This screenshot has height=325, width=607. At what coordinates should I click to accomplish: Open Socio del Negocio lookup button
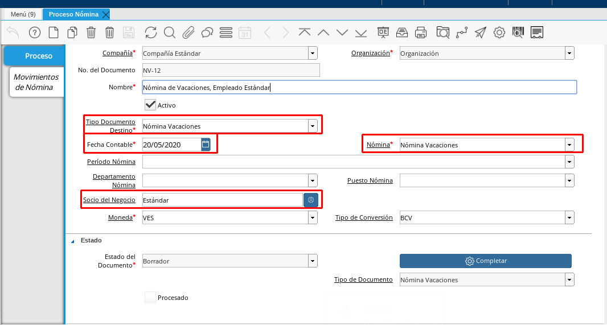click(x=311, y=200)
